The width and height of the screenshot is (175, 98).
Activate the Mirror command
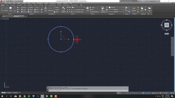[30, 10]
